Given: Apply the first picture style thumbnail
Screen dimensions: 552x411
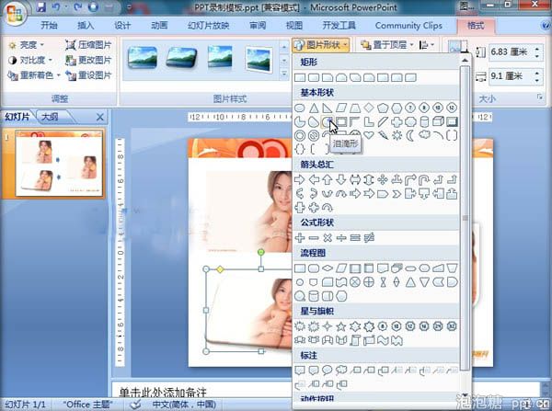Looking at the screenshot, I should click(x=143, y=57).
